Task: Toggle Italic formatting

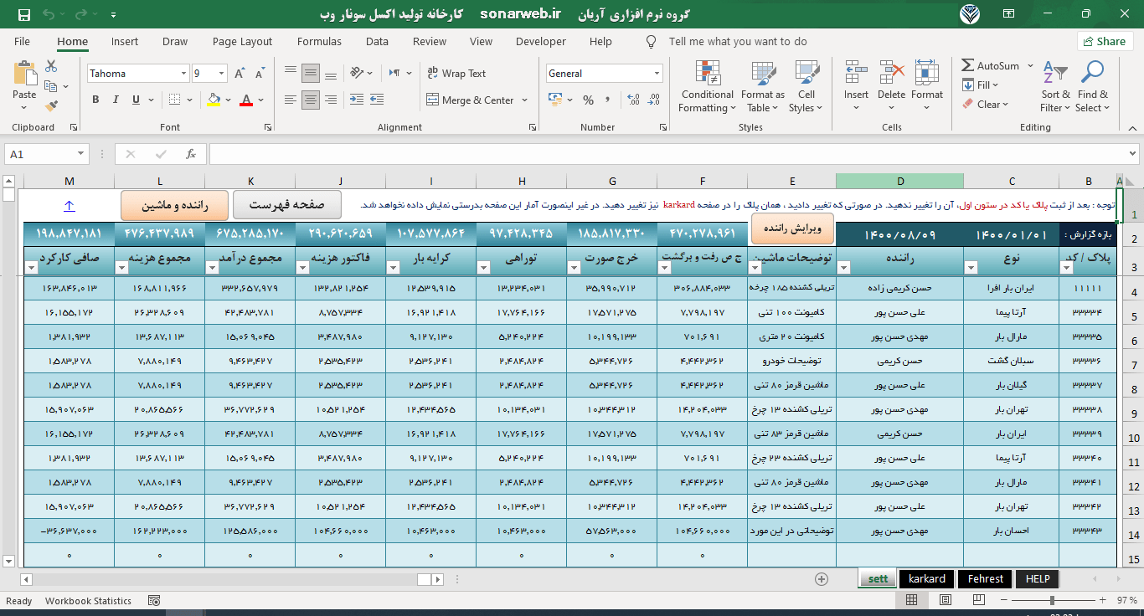Action: pyautogui.click(x=115, y=100)
